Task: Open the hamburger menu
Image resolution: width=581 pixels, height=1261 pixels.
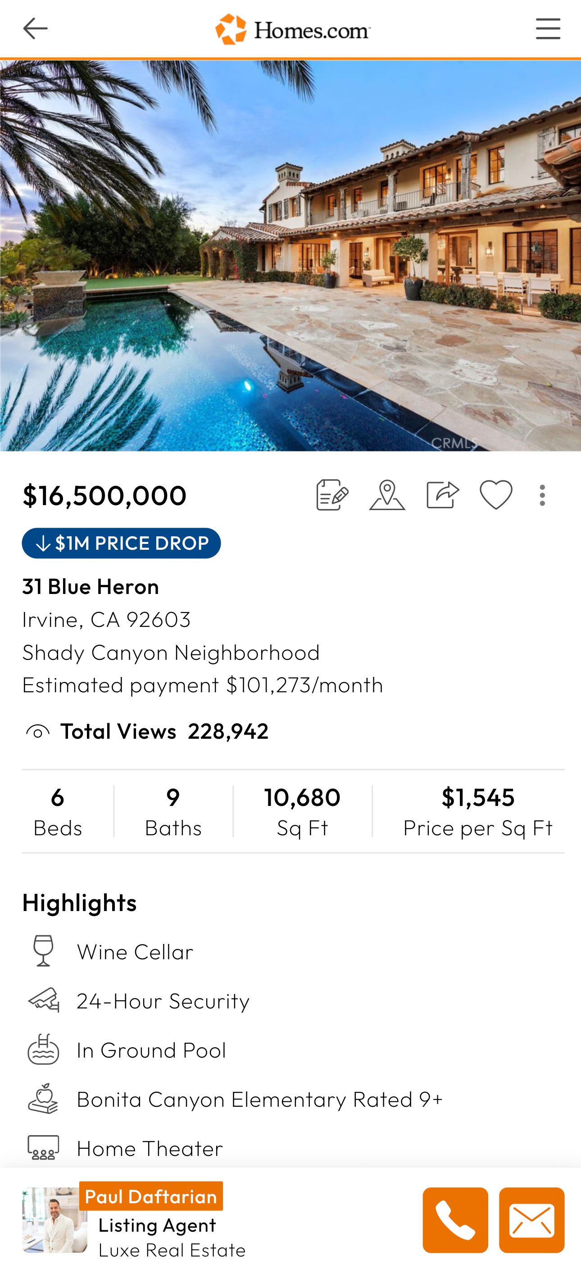Action: (x=547, y=29)
